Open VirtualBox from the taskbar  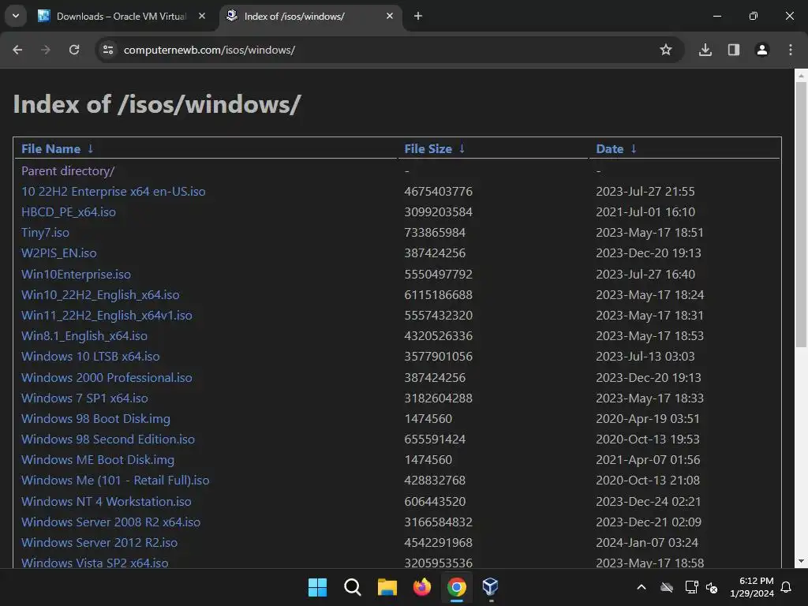(491, 587)
